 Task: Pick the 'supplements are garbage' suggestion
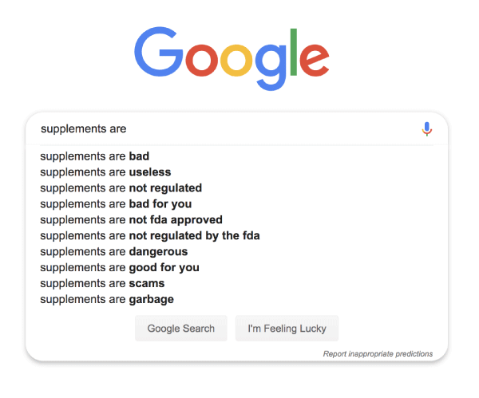(x=107, y=299)
